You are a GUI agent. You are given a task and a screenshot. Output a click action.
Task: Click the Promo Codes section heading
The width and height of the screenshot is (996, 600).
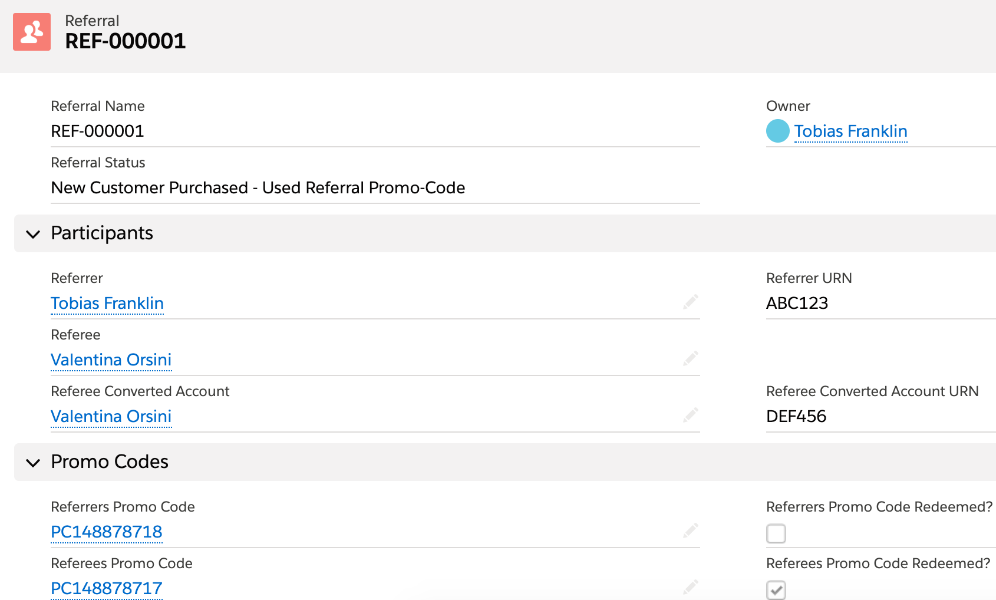tap(110, 461)
